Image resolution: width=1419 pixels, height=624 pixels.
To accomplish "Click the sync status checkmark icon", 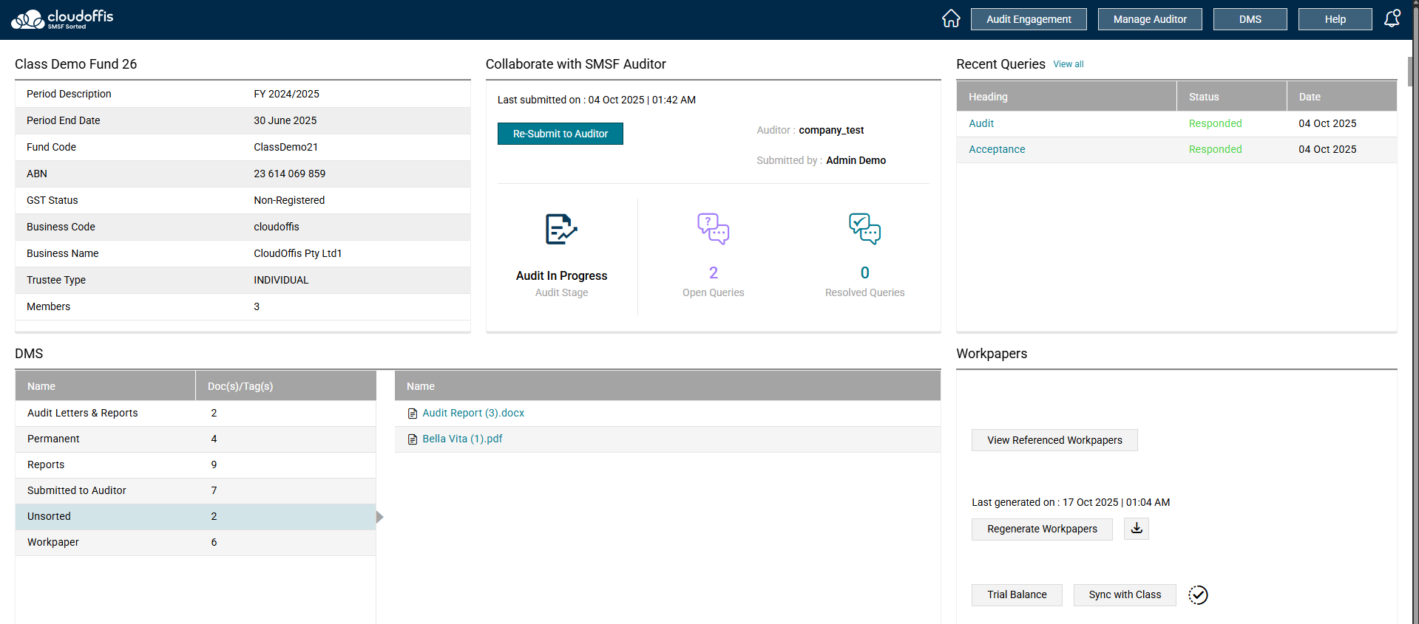I will 1198,595.
